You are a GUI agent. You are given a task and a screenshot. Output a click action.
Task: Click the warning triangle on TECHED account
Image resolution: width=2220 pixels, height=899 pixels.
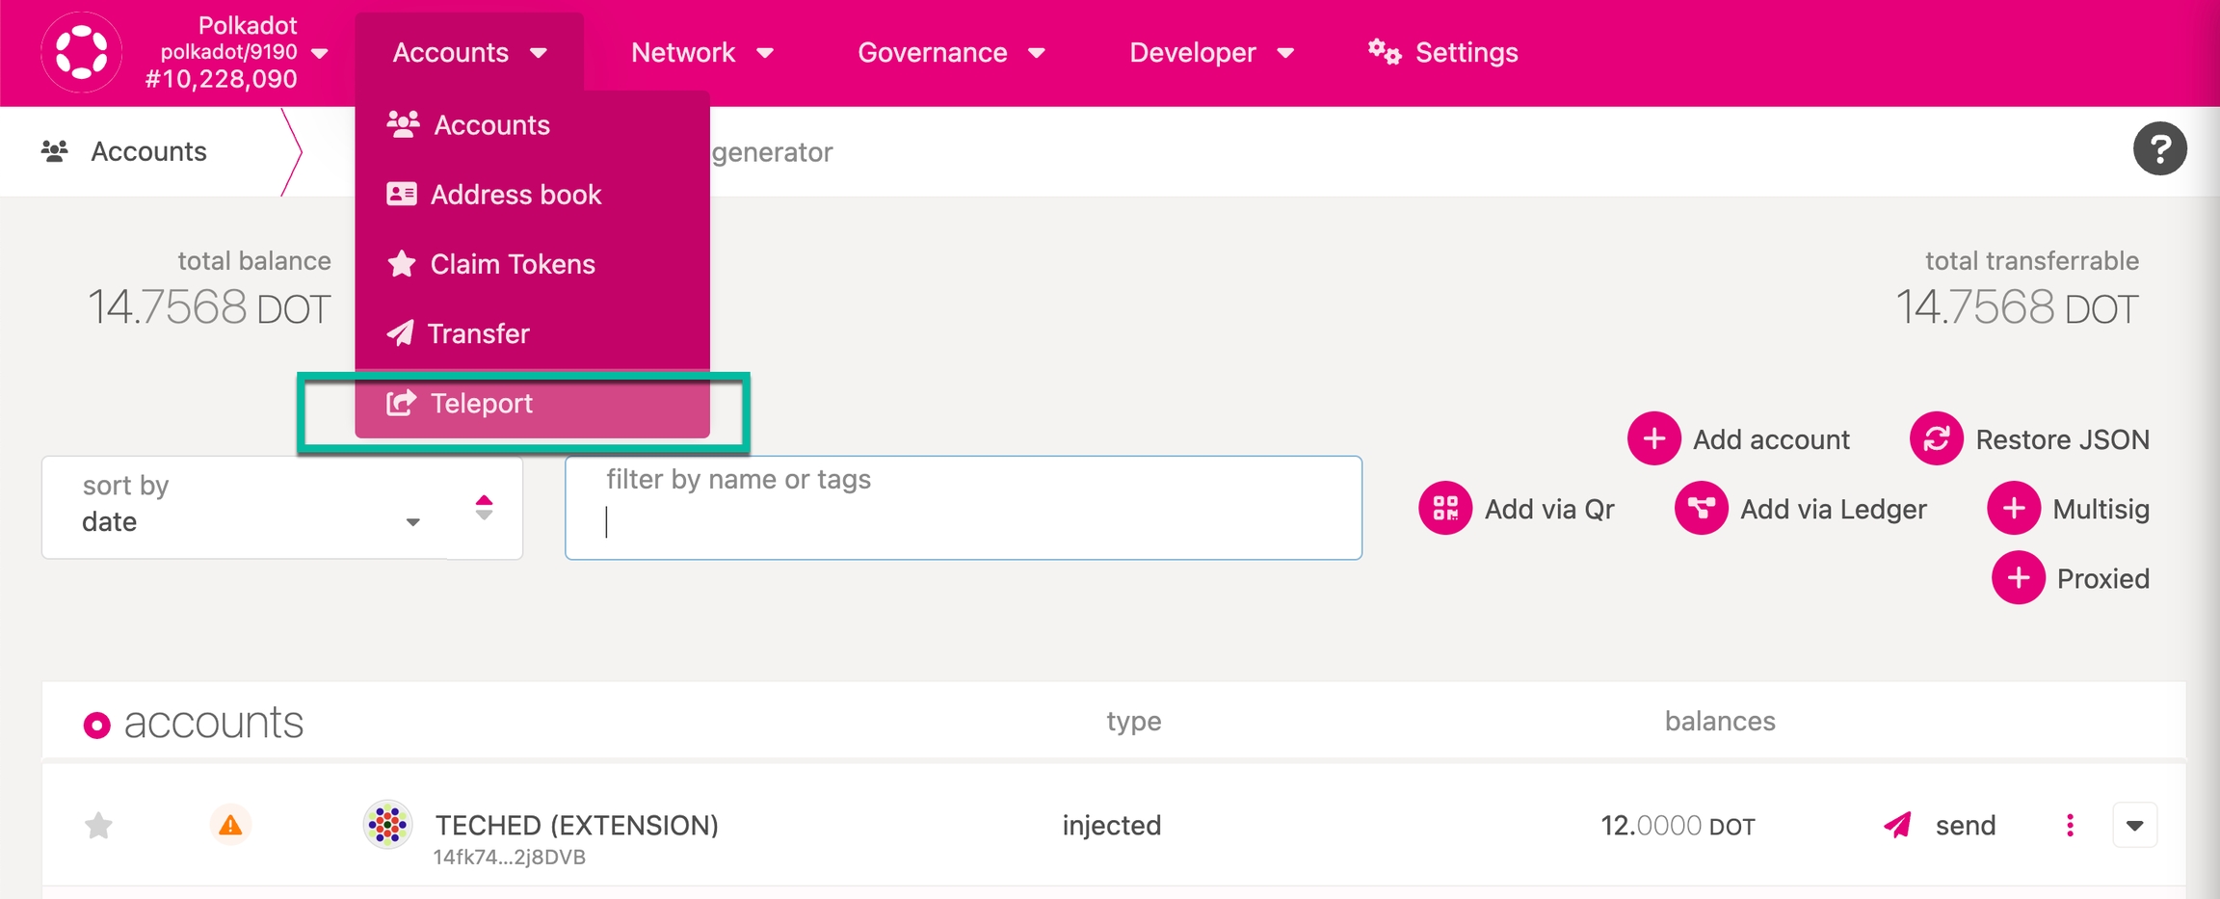click(230, 825)
